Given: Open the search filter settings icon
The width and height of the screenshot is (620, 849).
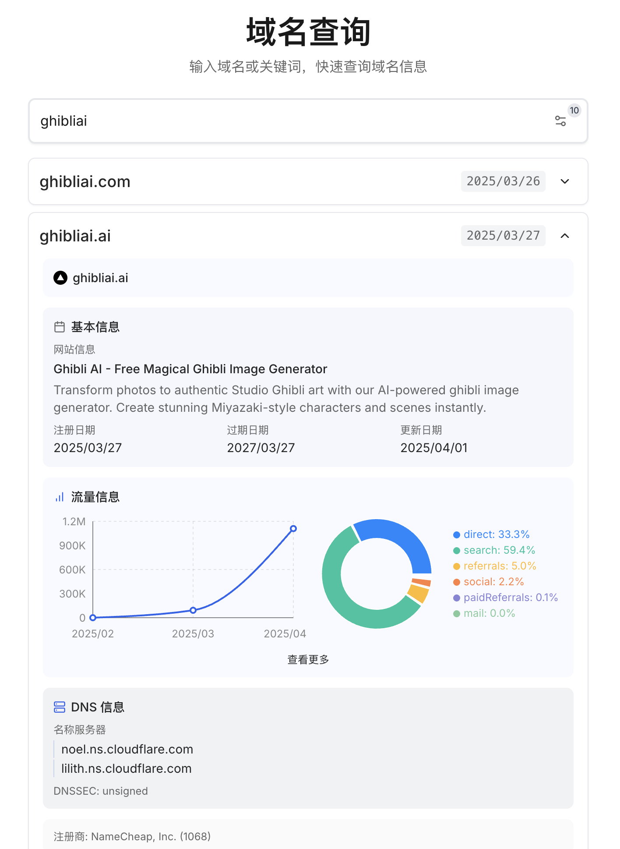Looking at the screenshot, I should tap(560, 121).
